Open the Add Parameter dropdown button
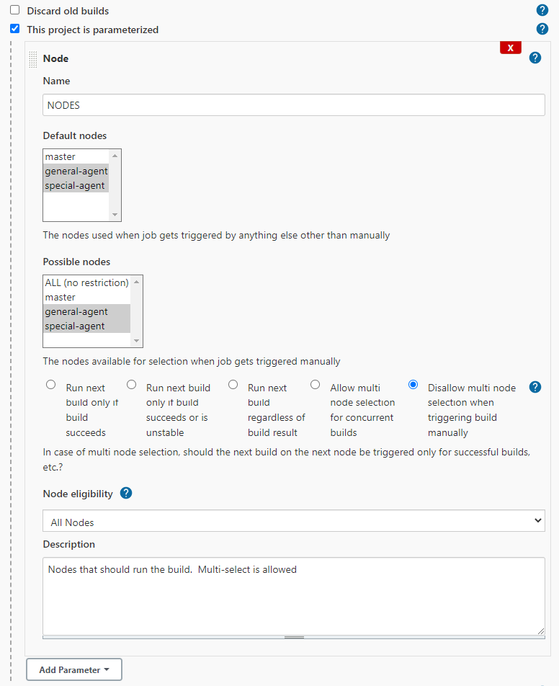The width and height of the screenshot is (559, 686). point(74,670)
